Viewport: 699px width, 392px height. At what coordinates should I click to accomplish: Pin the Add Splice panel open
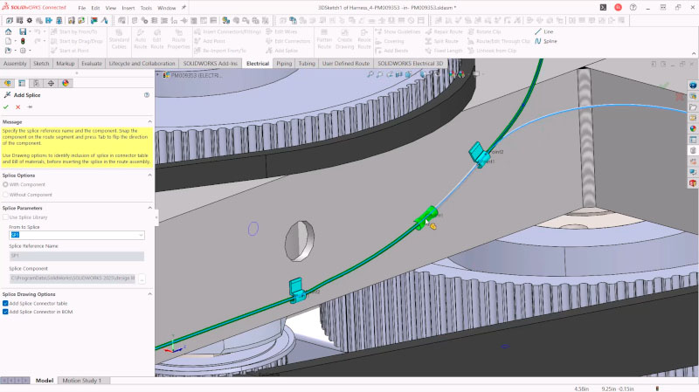click(30, 107)
